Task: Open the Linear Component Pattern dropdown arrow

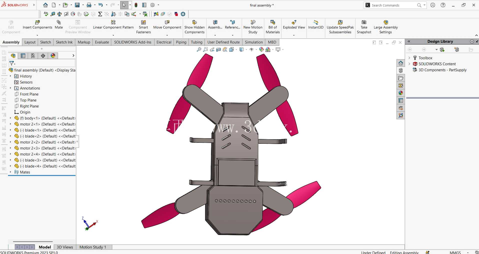Action: pyautogui.click(x=113, y=35)
